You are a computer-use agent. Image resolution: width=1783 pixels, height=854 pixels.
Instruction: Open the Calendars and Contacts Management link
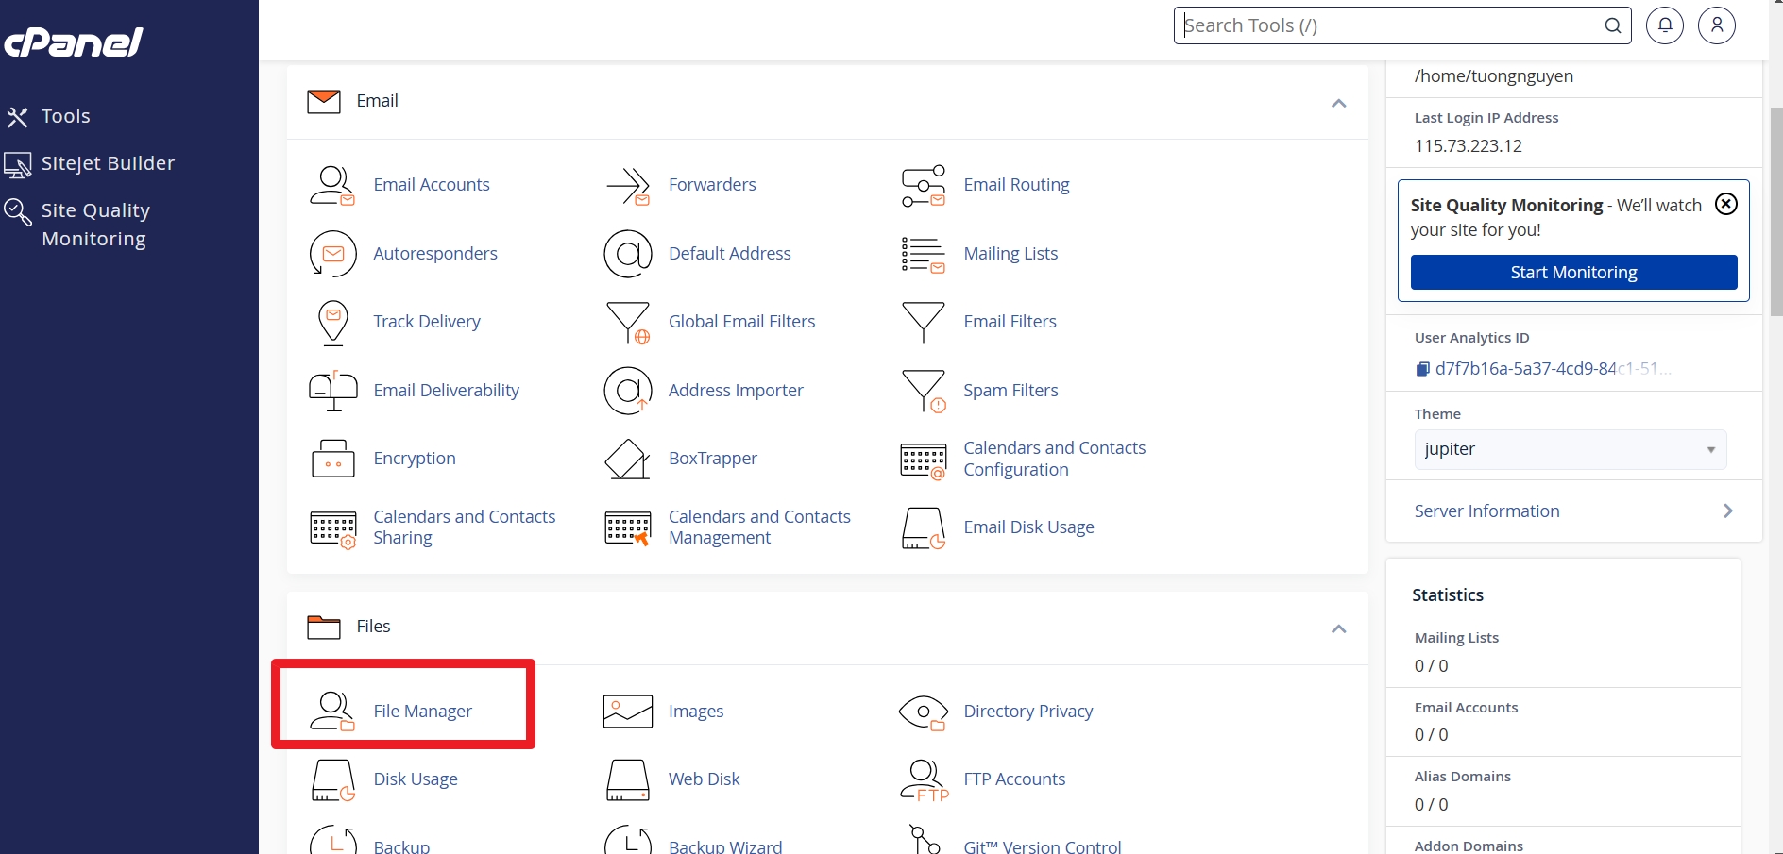click(759, 527)
